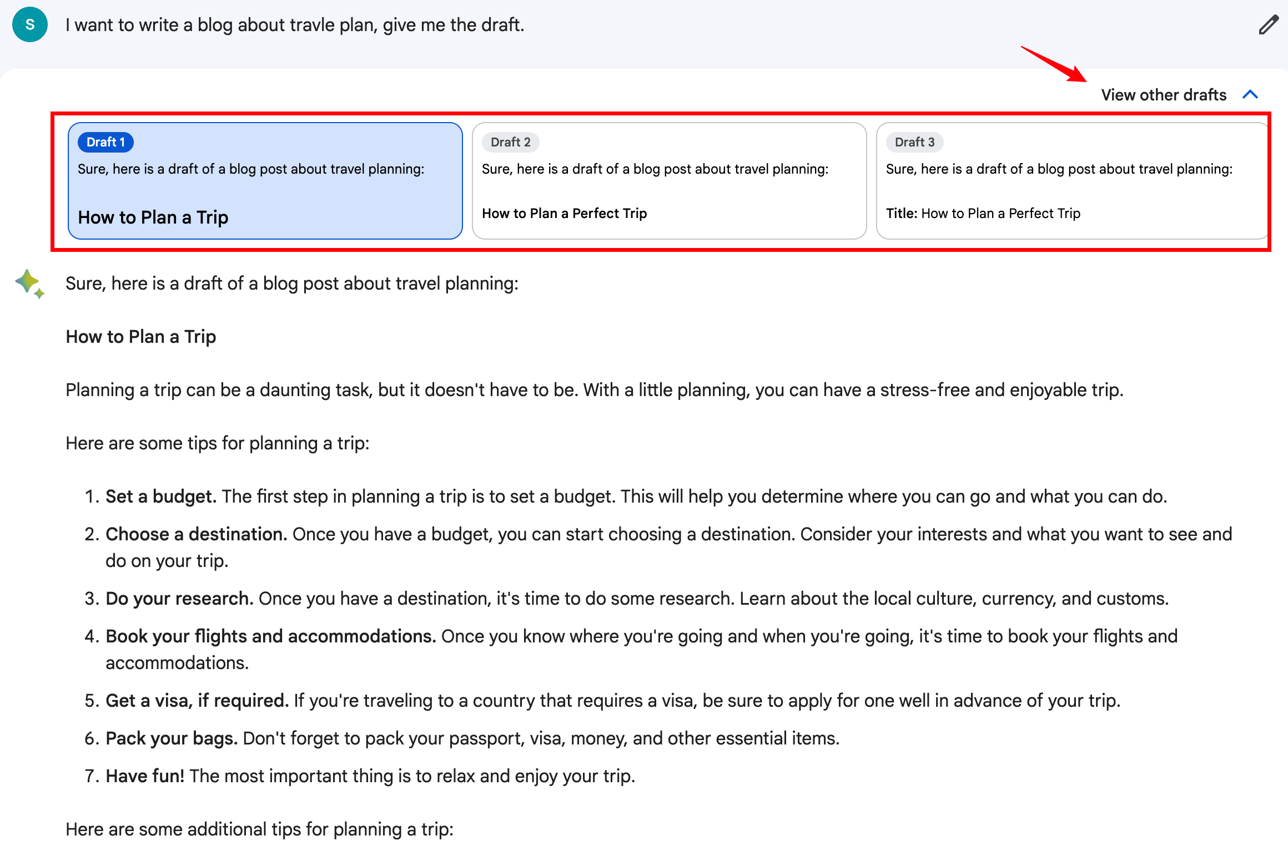1288x851 pixels.
Task: Click the pencil edit prompt icon
Action: pos(1268,25)
